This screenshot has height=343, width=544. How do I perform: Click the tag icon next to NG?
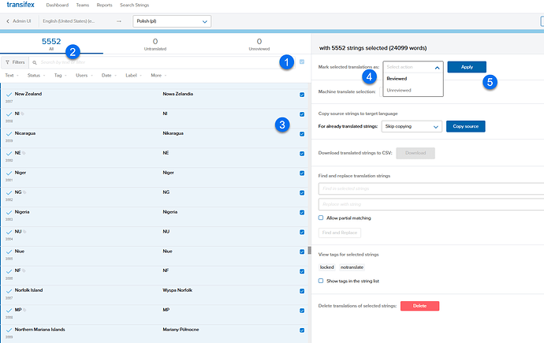[x=24, y=192]
